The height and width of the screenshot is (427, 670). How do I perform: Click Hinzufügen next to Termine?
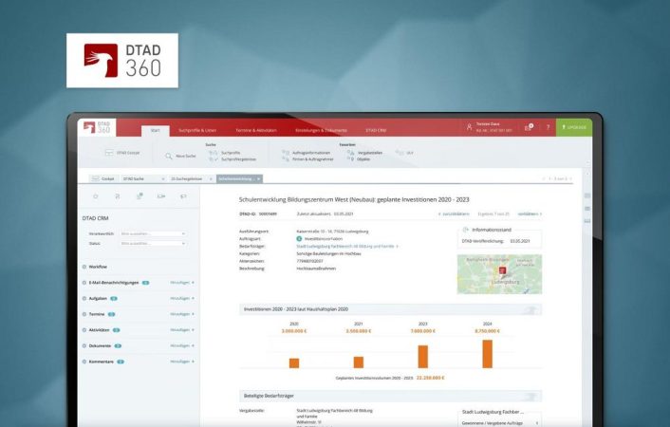(180, 314)
